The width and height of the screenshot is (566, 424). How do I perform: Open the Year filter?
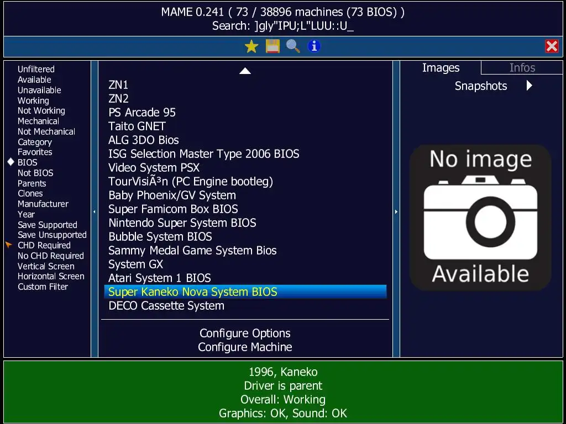tap(27, 215)
